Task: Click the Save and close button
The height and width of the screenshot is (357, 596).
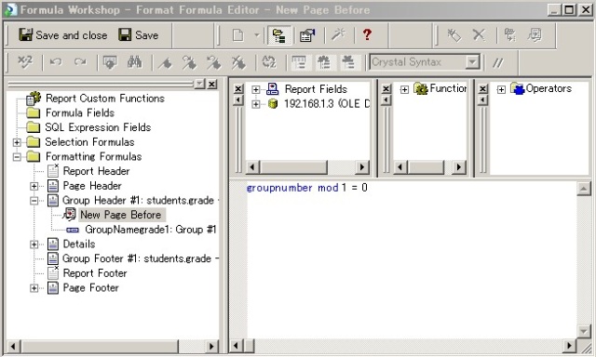Action: pyautogui.click(x=63, y=35)
